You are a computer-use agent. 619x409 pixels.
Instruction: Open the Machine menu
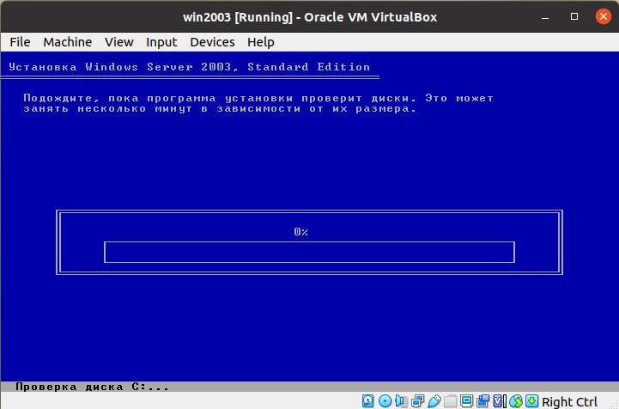pyautogui.click(x=68, y=42)
